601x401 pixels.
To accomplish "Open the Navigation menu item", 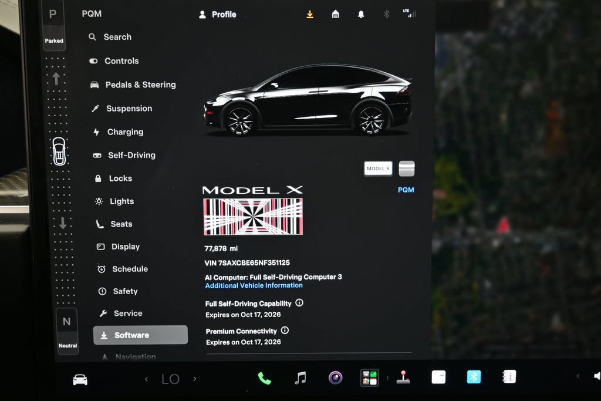I will click(x=129, y=357).
